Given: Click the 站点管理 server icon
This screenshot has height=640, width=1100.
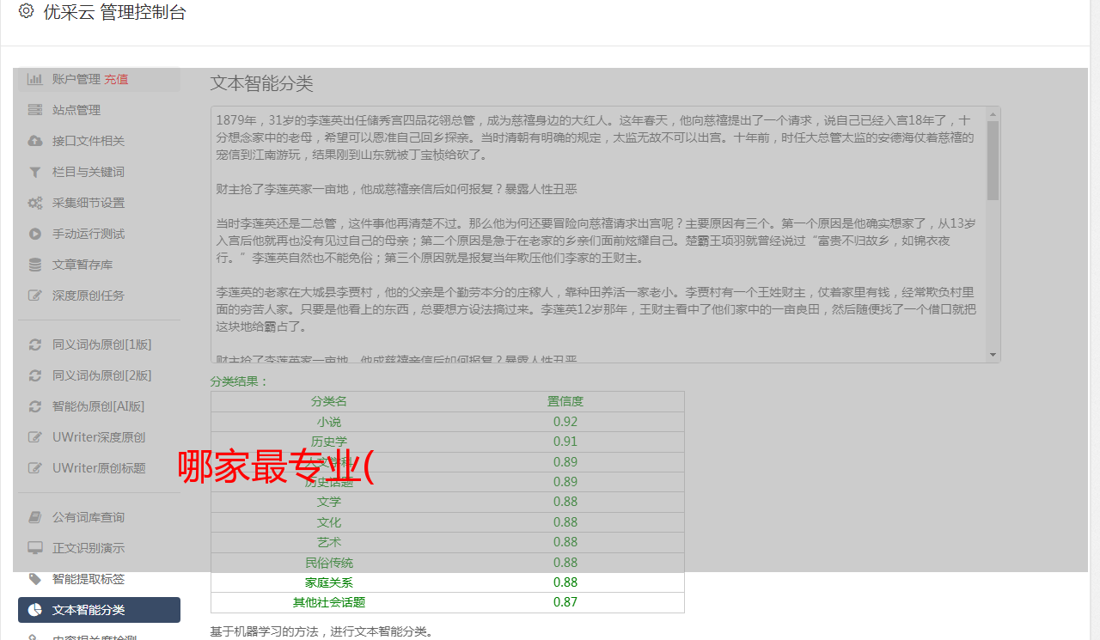Looking at the screenshot, I should [x=35, y=110].
